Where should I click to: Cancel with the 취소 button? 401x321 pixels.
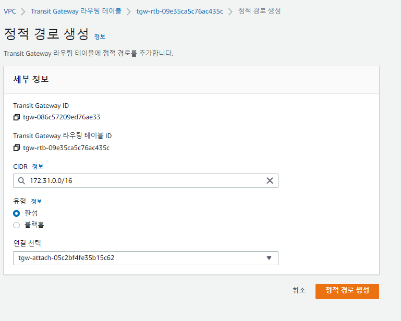(299, 290)
